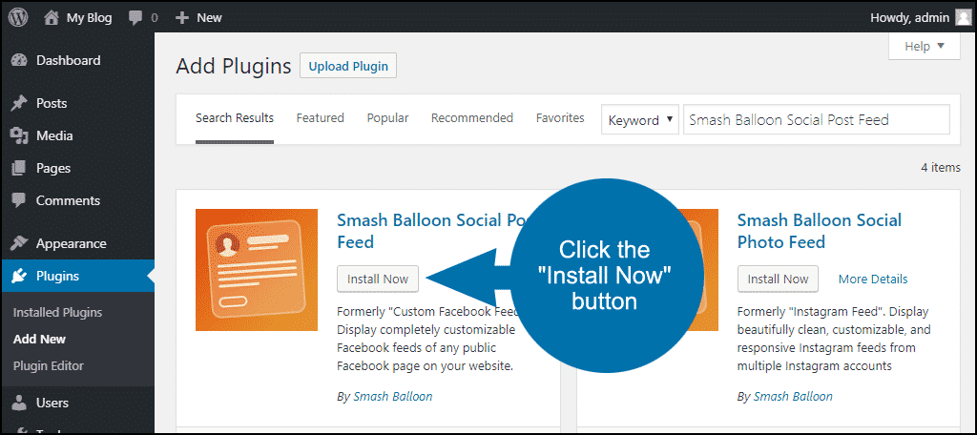Click the plugin search input field

[x=817, y=119]
